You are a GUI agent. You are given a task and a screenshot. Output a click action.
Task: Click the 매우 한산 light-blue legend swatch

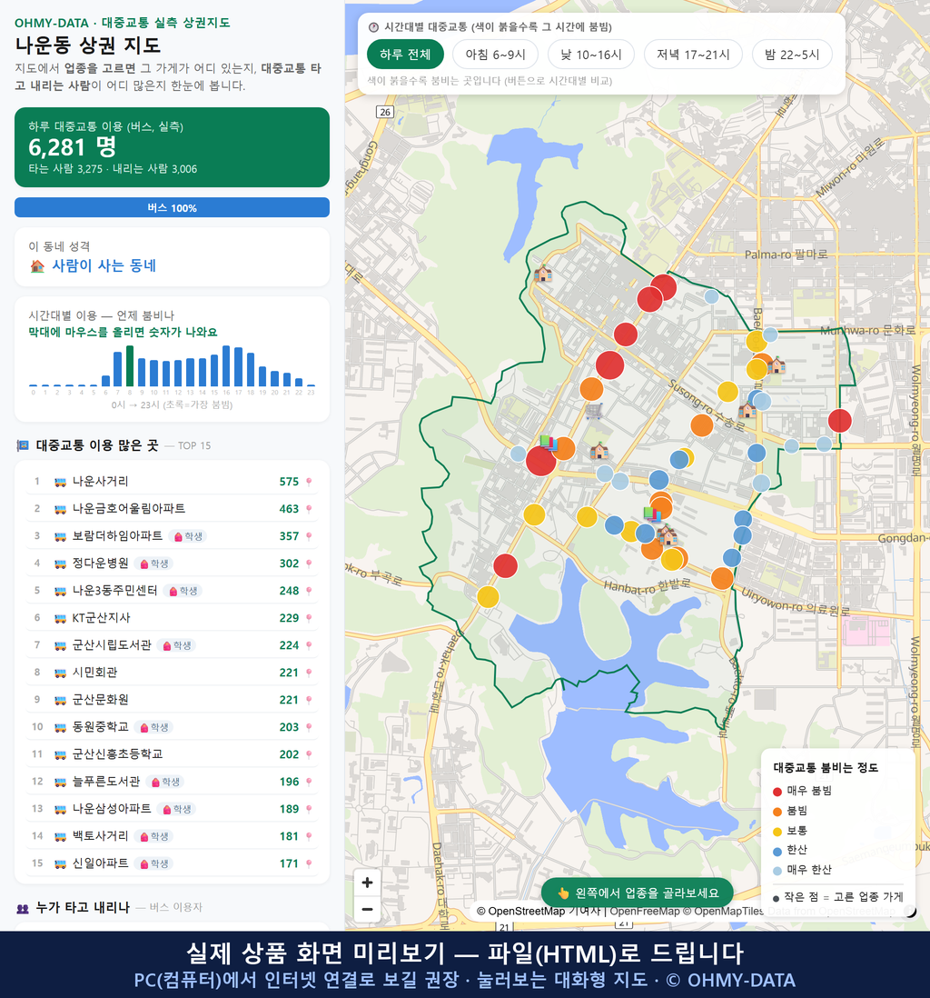(777, 871)
